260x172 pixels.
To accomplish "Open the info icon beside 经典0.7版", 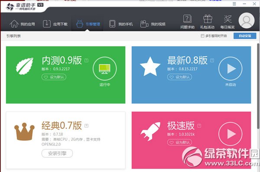I will (x=86, y=126).
